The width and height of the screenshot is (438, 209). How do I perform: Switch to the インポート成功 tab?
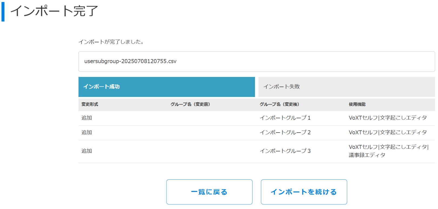click(166, 87)
